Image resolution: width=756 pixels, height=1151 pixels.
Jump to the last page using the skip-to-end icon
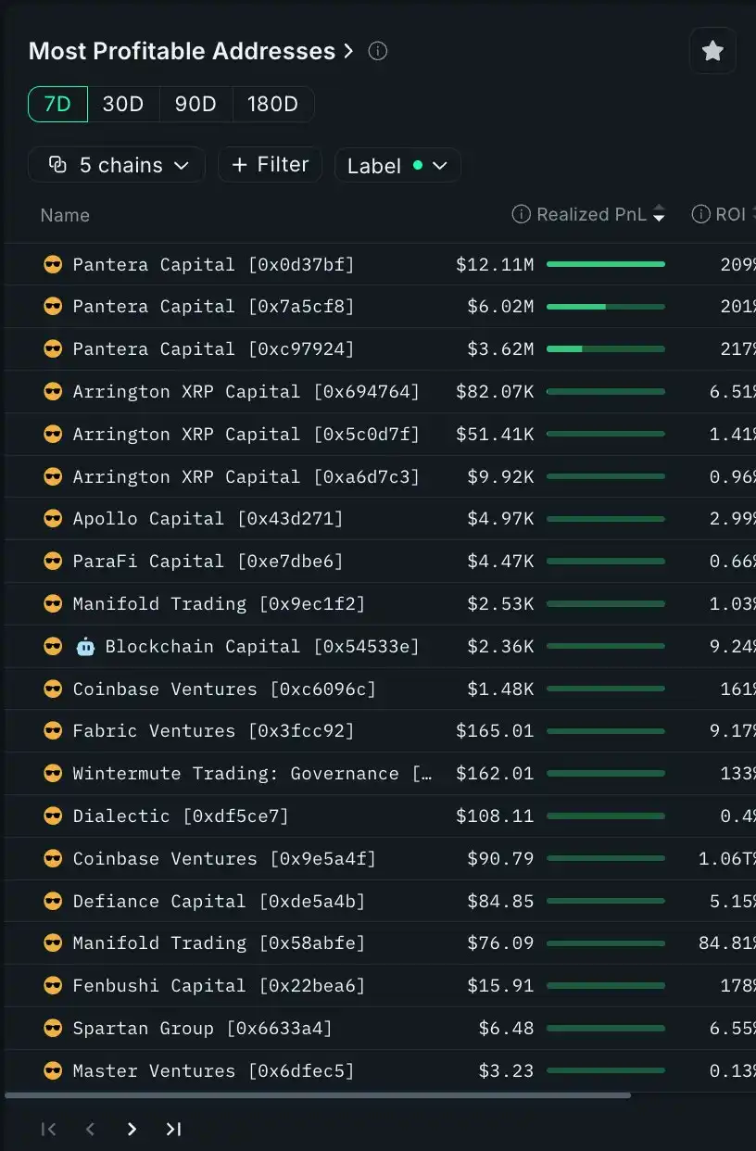[173, 1129]
